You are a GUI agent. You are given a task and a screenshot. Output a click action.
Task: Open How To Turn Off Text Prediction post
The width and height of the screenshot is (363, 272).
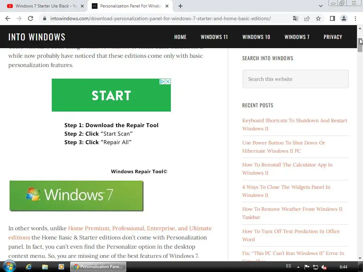click(x=291, y=235)
